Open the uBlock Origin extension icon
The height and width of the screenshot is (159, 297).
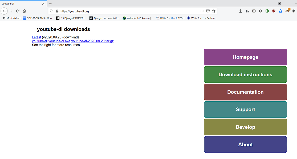coord(274,11)
